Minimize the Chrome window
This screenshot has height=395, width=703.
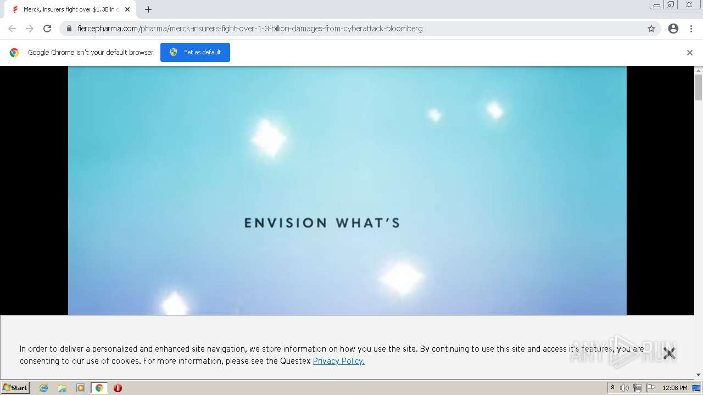click(656, 5)
